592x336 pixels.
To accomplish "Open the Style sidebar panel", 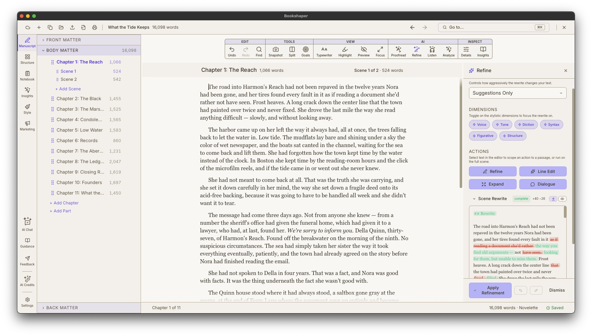I will (27, 109).
